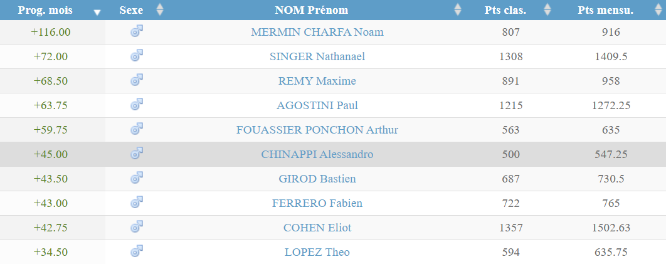Click the gender icon for CHINAPPI Alessandro

coord(136,153)
